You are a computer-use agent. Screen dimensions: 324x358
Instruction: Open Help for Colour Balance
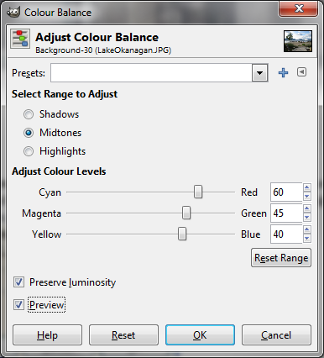coord(47,335)
